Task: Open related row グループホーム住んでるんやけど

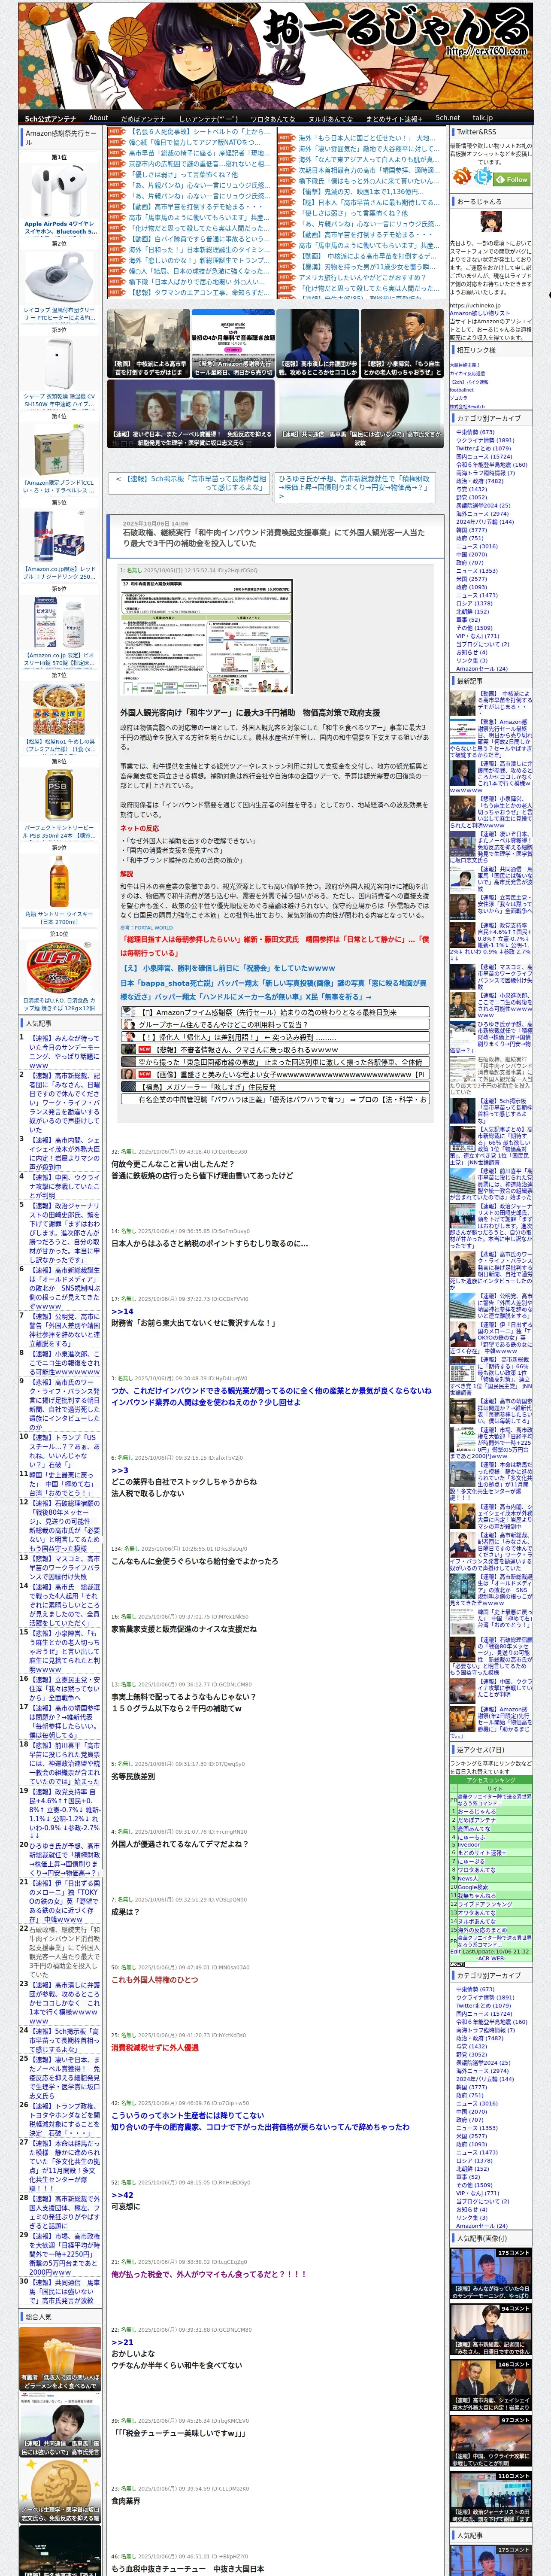Action: click(x=274, y=1025)
